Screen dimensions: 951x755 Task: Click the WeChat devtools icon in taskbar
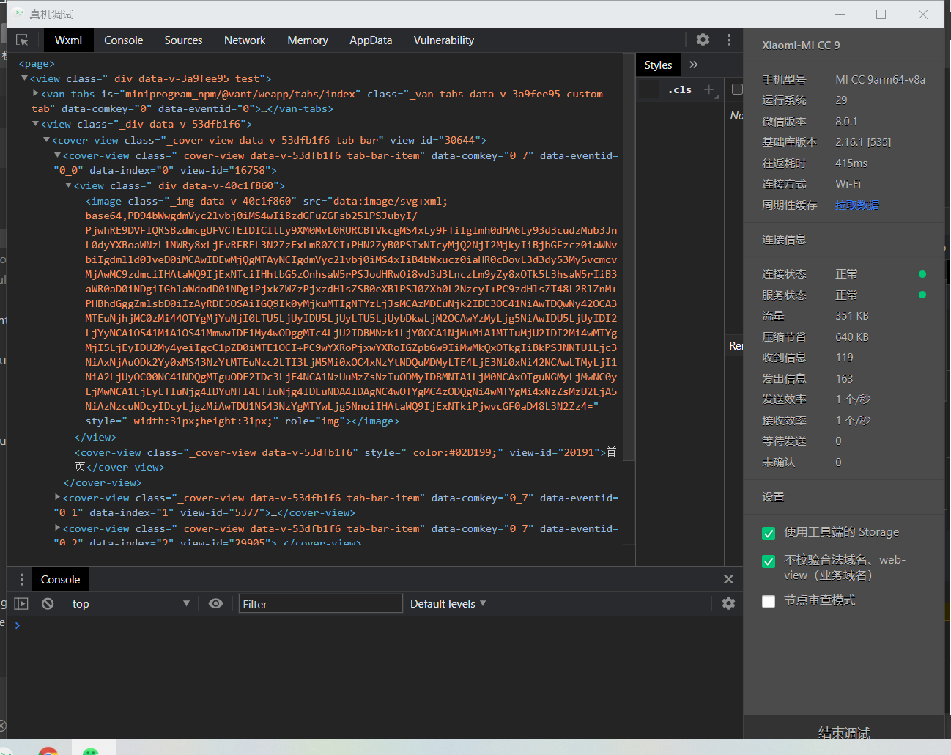pos(90,751)
